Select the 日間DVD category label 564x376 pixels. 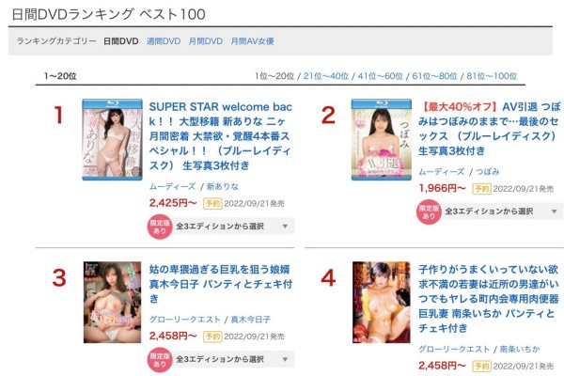pos(121,41)
